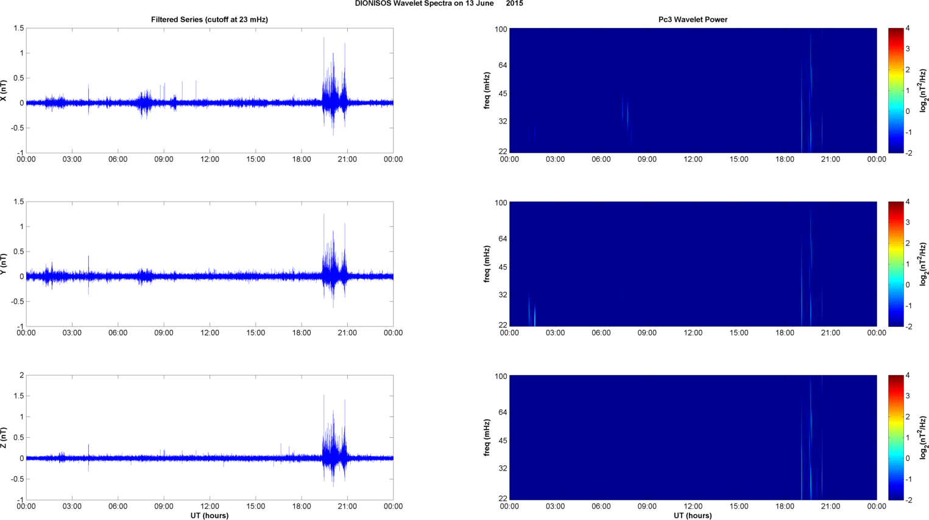Screen dimensions: 929x520
Task: Click the 07:45 fluctuation in the X series plot
Action: coord(145,104)
